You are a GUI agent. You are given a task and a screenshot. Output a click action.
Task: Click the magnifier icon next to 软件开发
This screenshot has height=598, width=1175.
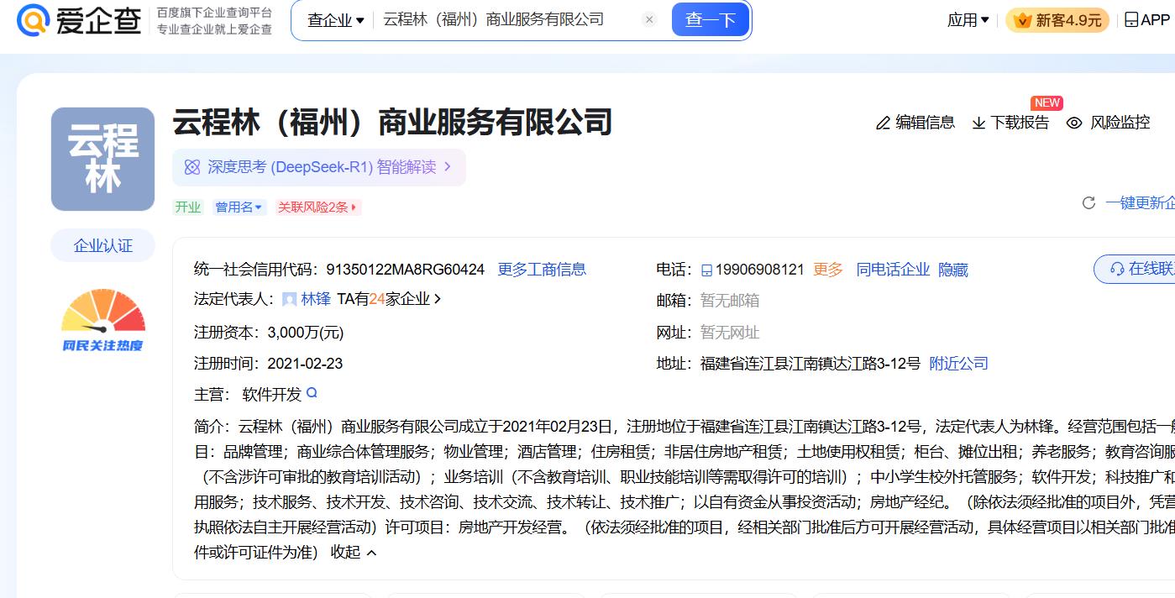(x=312, y=393)
